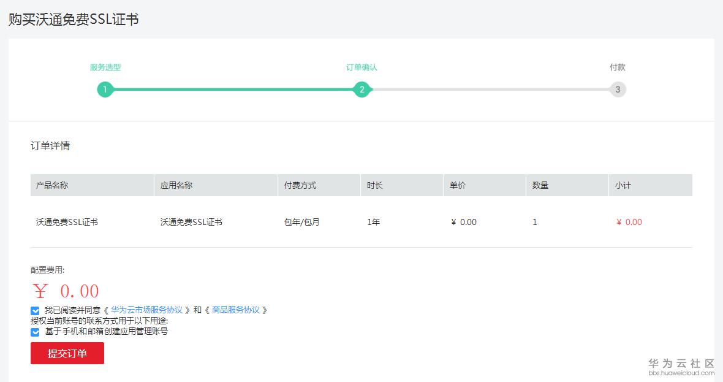This screenshot has height=382, width=723.
Task: Uncheck the agreement terms checkbox
Action: coord(34,310)
